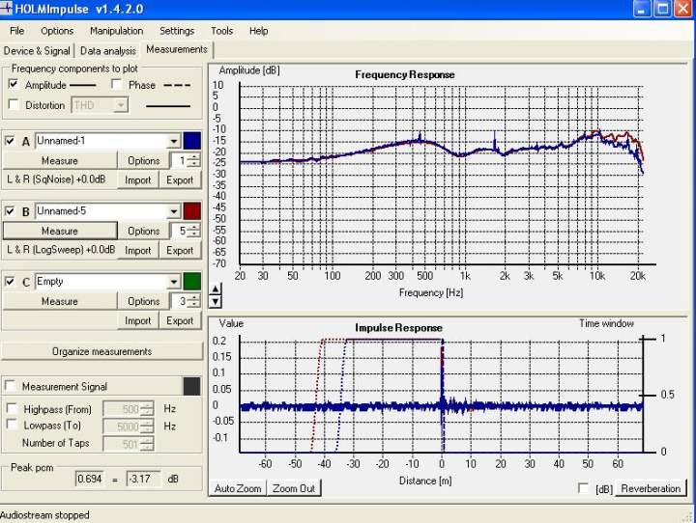
Task: Open Options for measurement C
Action: coord(143,301)
